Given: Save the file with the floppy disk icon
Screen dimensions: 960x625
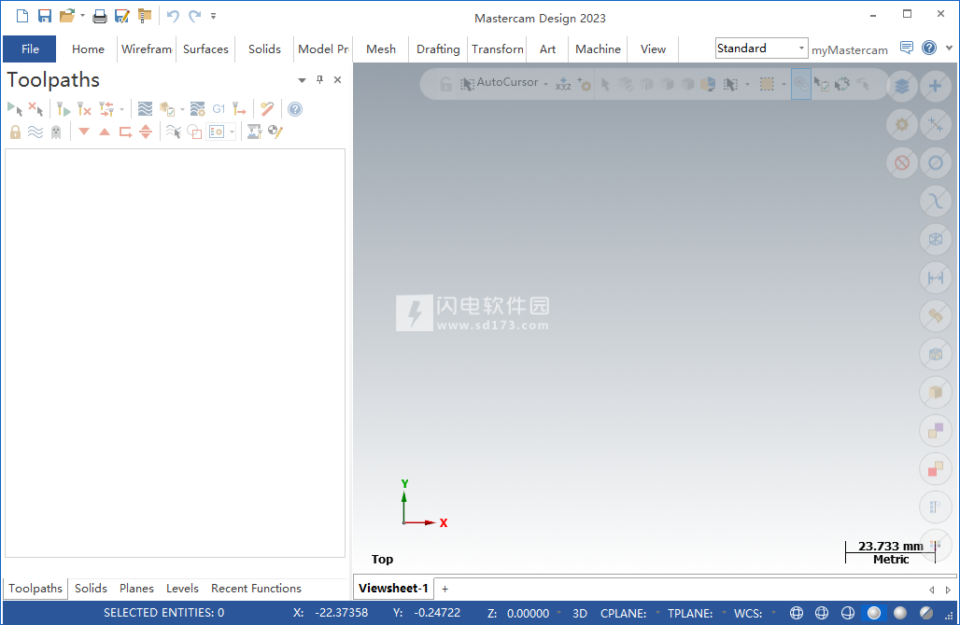Looking at the screenshot, I should point(45,16).
